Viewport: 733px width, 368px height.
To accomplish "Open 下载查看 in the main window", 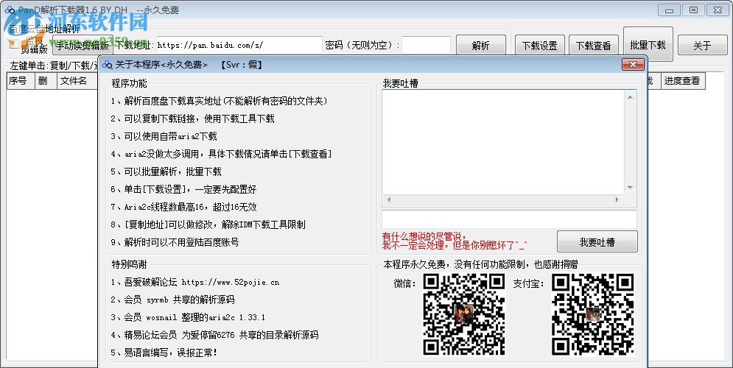I will [x=594, y=46].
